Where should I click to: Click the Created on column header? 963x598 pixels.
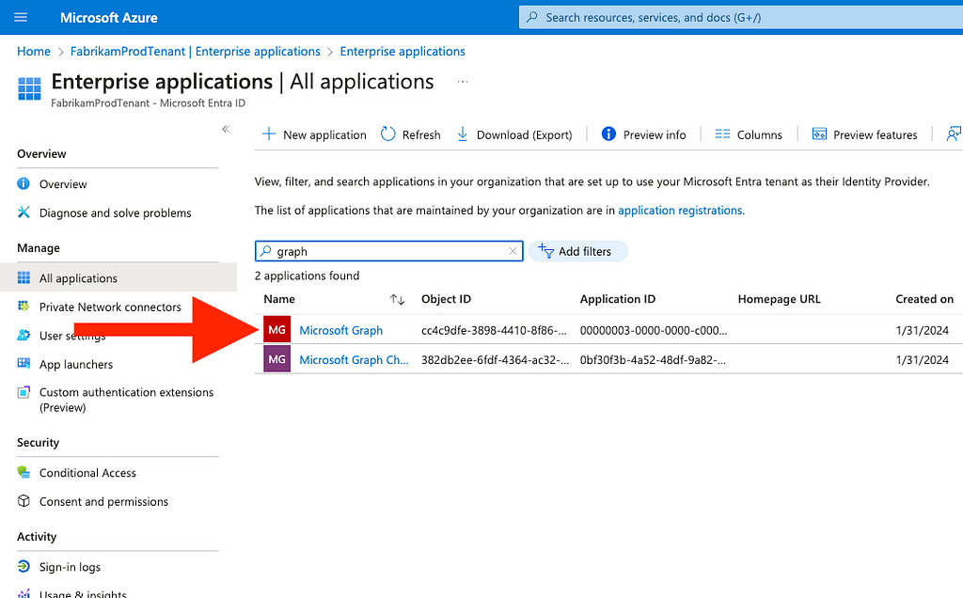pyautogui.click(x=924, y=299)
